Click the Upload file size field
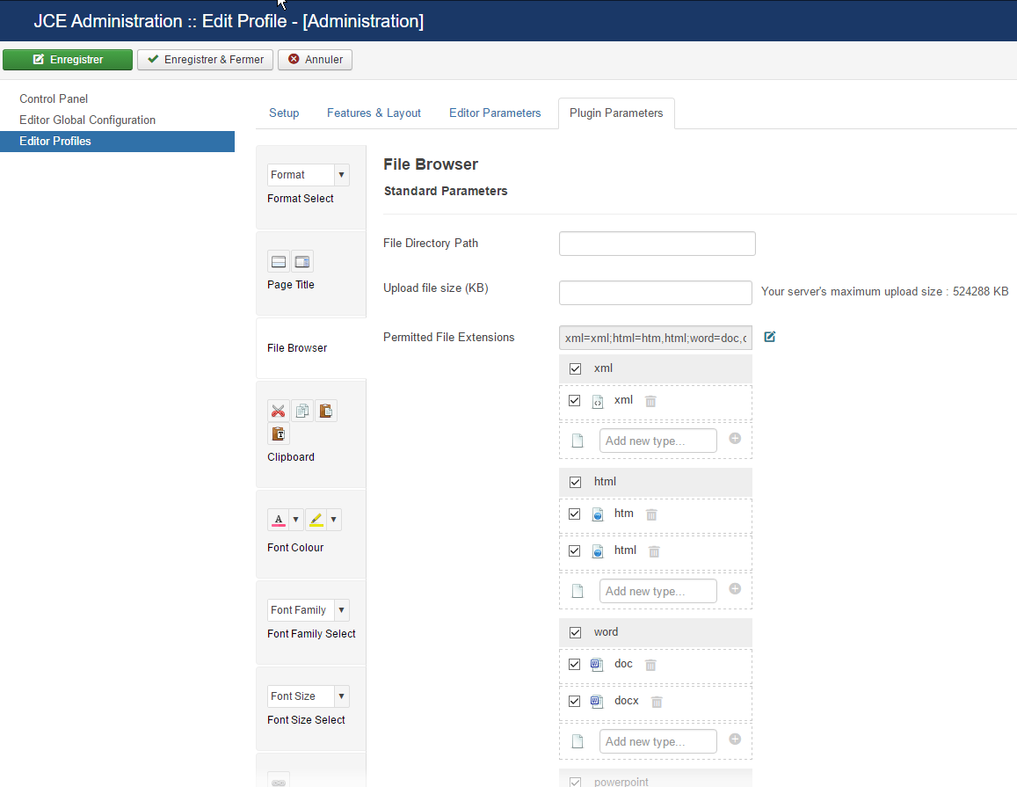Image resolution: width=1017 pixels, height=787 pixels. click(x=656, y=293)
